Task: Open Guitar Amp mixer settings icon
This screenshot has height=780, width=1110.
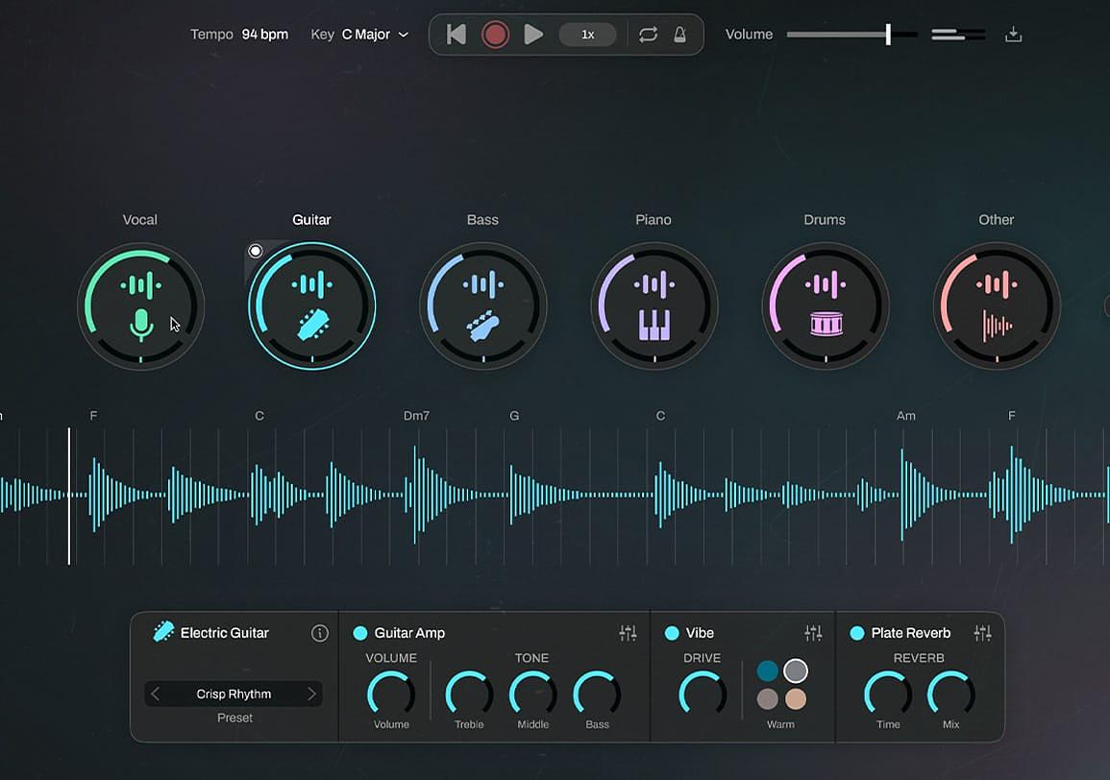Action: pos(628,633)
